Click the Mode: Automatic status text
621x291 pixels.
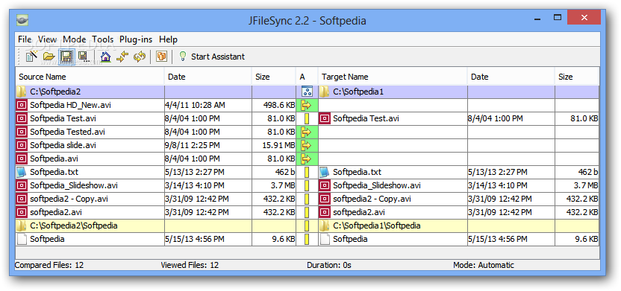(x=484, y=265)
